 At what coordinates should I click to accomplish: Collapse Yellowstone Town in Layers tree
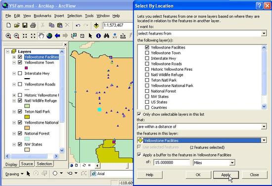point(14,62)
